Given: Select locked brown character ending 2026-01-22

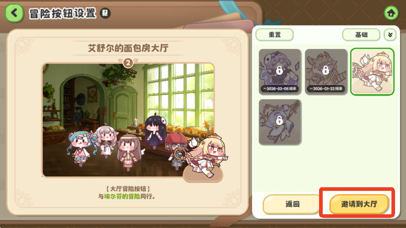Looking at the screenshot, I should tap(326, 71).
